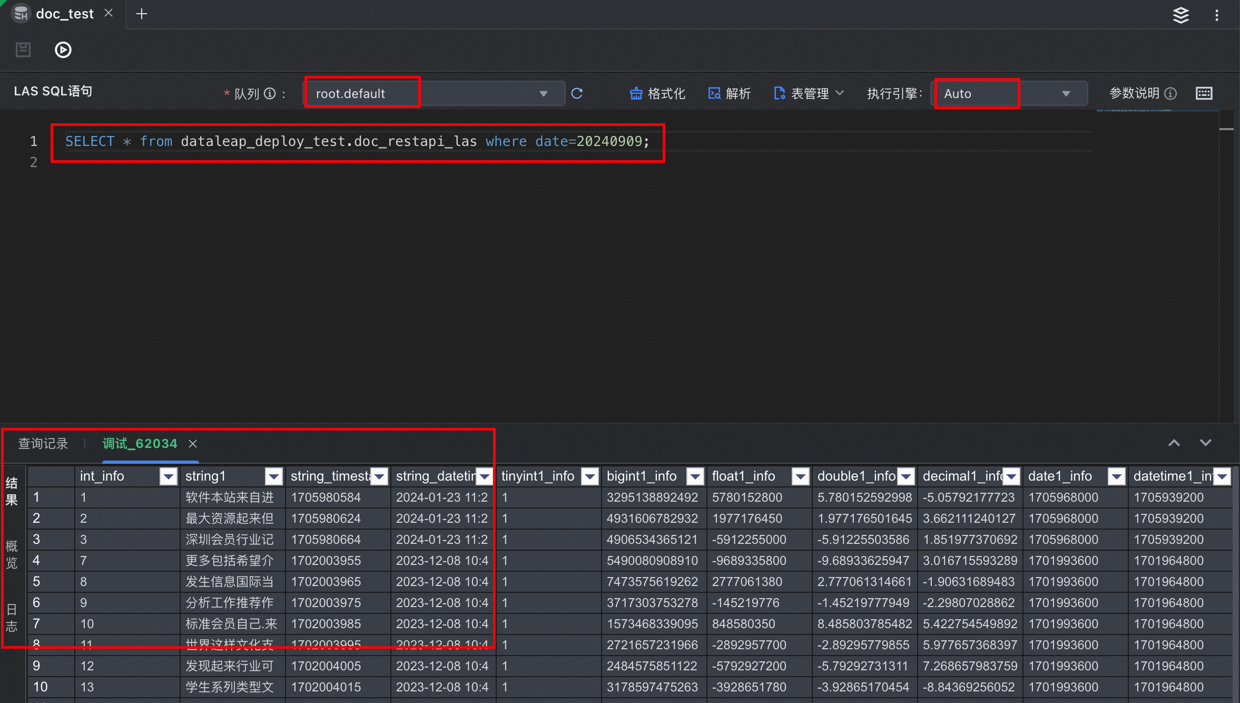Click the 解析 parse button
The image size is (1240, 703).
(730, 93)
